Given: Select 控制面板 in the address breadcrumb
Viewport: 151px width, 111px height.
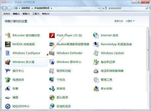Looking at the screenshot, I should tap(26, 8).
